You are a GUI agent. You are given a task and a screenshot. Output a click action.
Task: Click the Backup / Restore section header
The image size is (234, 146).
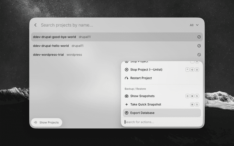(x=135, y=89)
